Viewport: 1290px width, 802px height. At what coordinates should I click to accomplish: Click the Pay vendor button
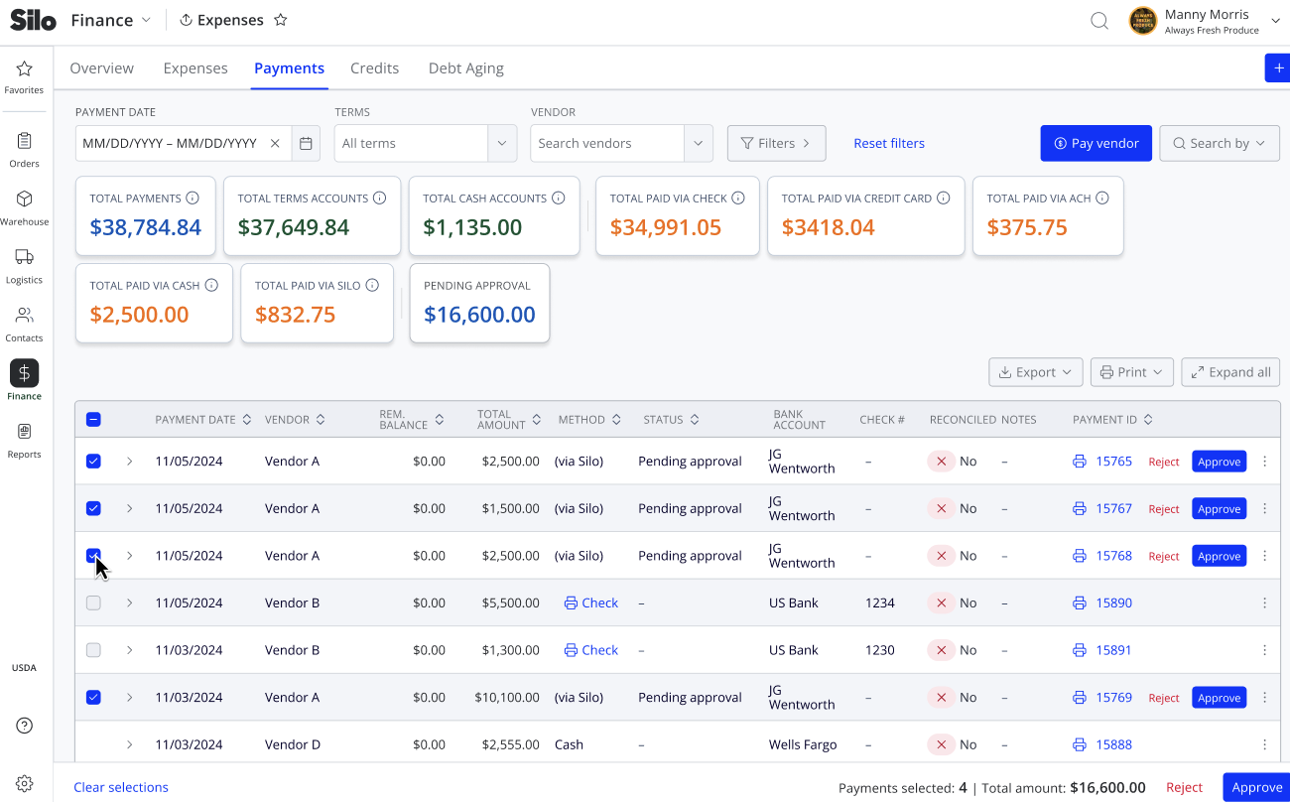pos(1096,143)
